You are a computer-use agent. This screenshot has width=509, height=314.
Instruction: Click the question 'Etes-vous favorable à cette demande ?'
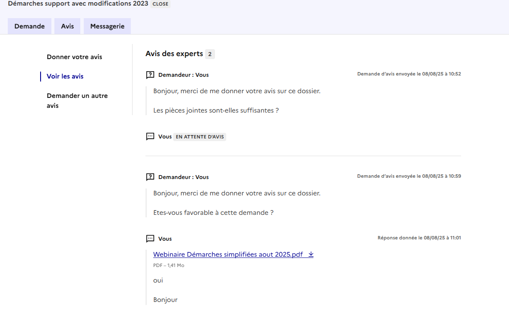(x=213, y=213)
